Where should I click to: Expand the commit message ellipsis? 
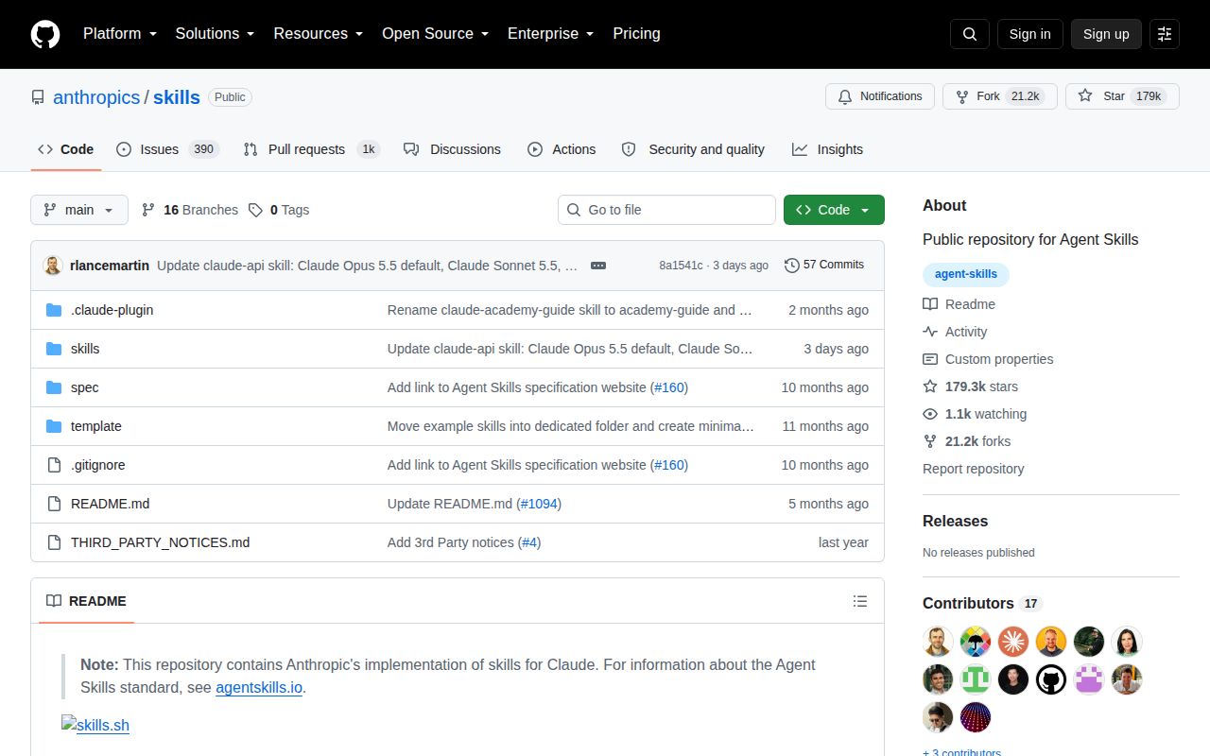pyautogui.click(x=597, y=266)
